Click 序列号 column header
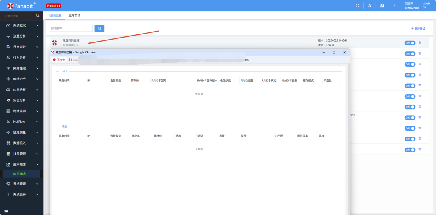Screen dimensions: 436x215 [x=279, y=136]
